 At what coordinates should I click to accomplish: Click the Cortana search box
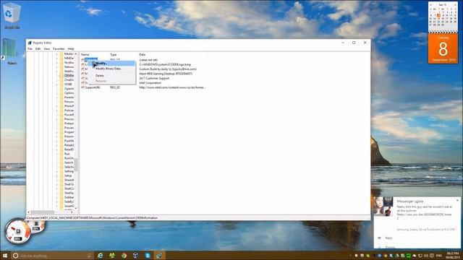[51, 256]
